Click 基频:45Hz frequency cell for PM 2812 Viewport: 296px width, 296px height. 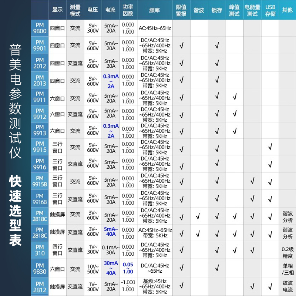(x=155, y=286)
